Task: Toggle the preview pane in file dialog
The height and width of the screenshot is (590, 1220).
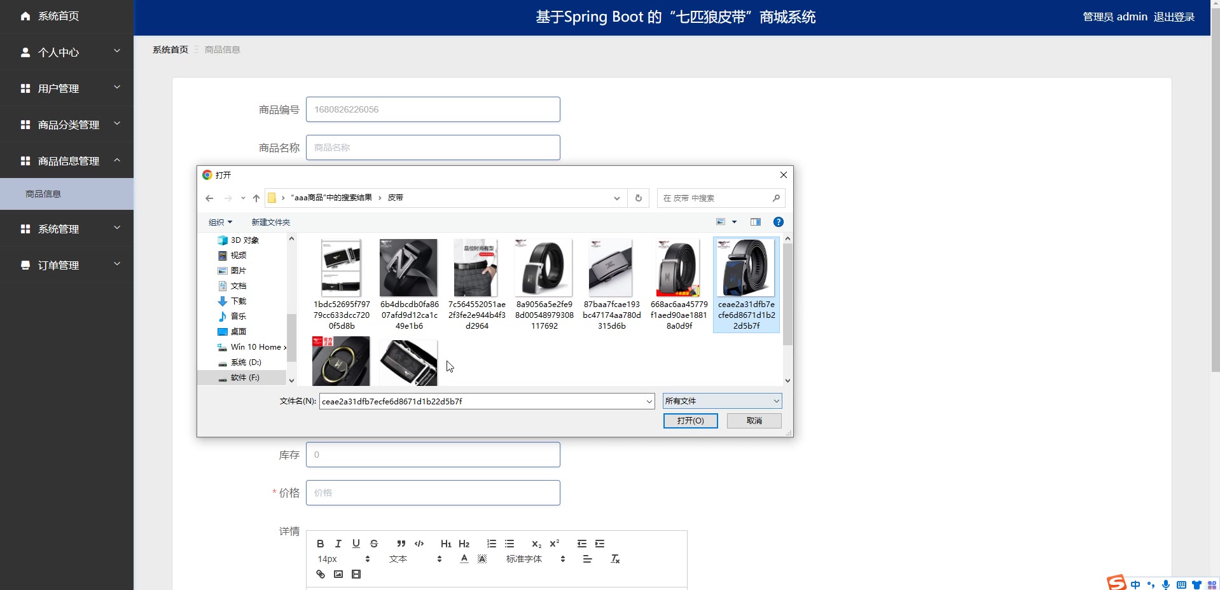Action: [x=756, y=222]
